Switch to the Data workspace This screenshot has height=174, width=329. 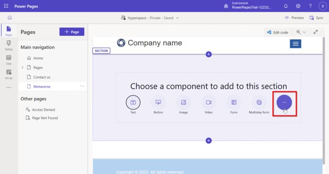(9, 60)
